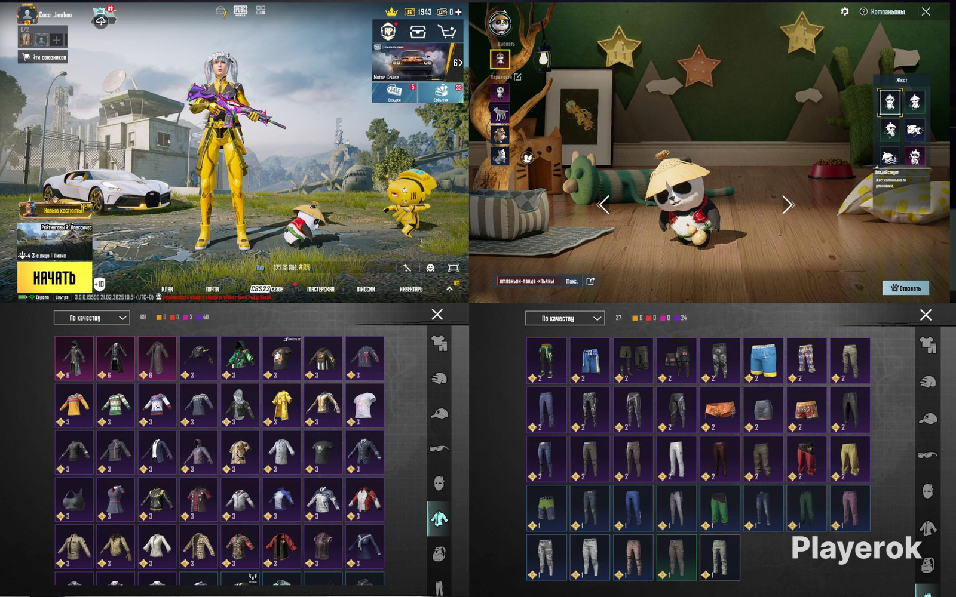The width and height of the screenshot is (956, 597).
Task: Click the cloud download icon near profile
Action: [101, 20]
